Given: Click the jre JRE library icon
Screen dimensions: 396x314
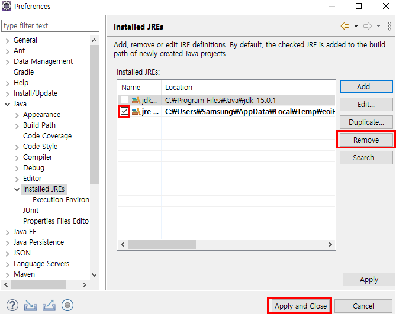Looking at the screenshot, I should click(x=136, y=112).
